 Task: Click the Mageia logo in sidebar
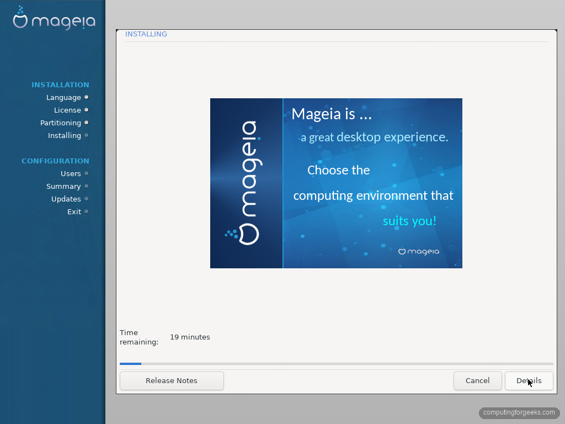pos(54,18)
